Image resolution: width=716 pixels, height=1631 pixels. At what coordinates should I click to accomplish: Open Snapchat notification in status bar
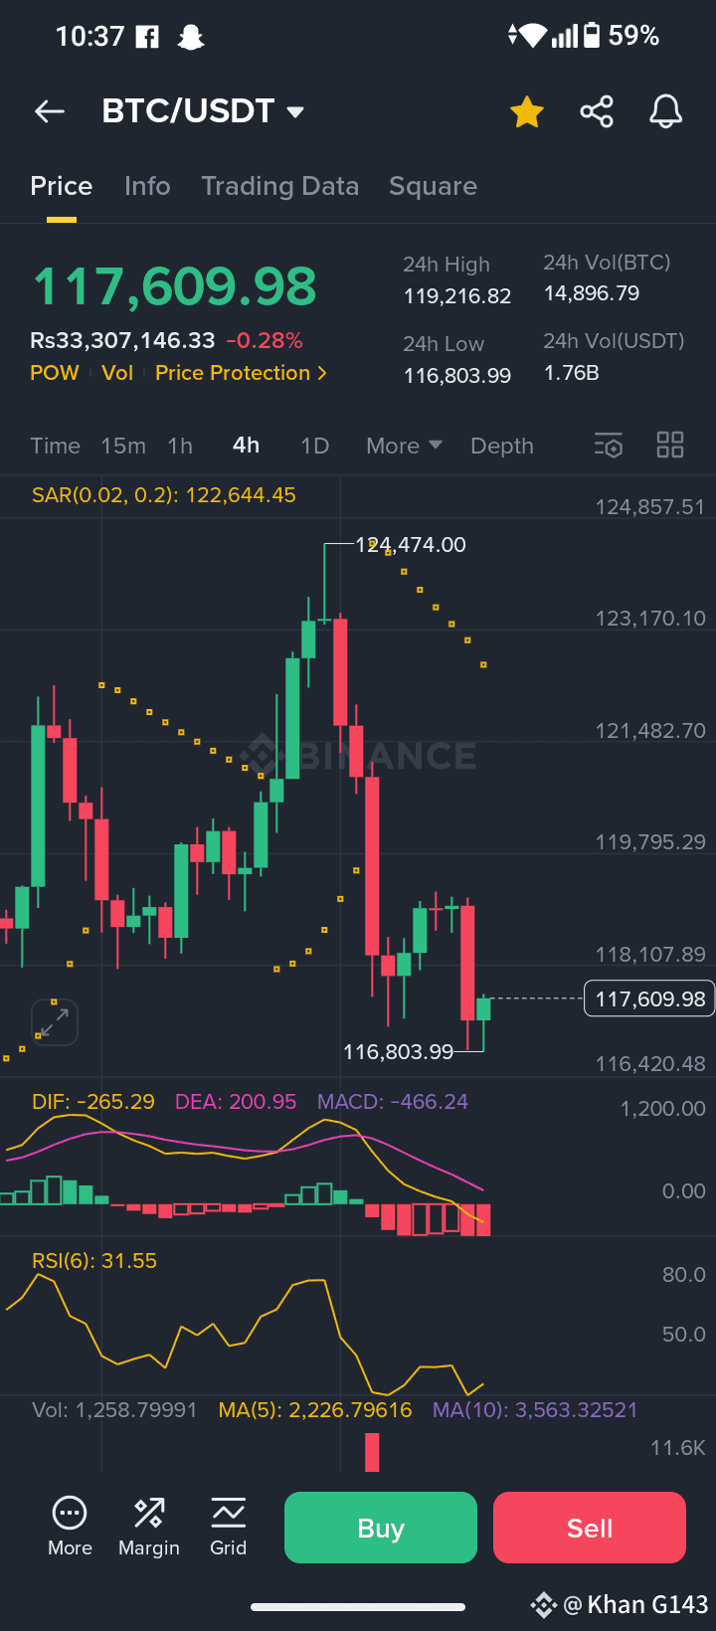[190, 37]
